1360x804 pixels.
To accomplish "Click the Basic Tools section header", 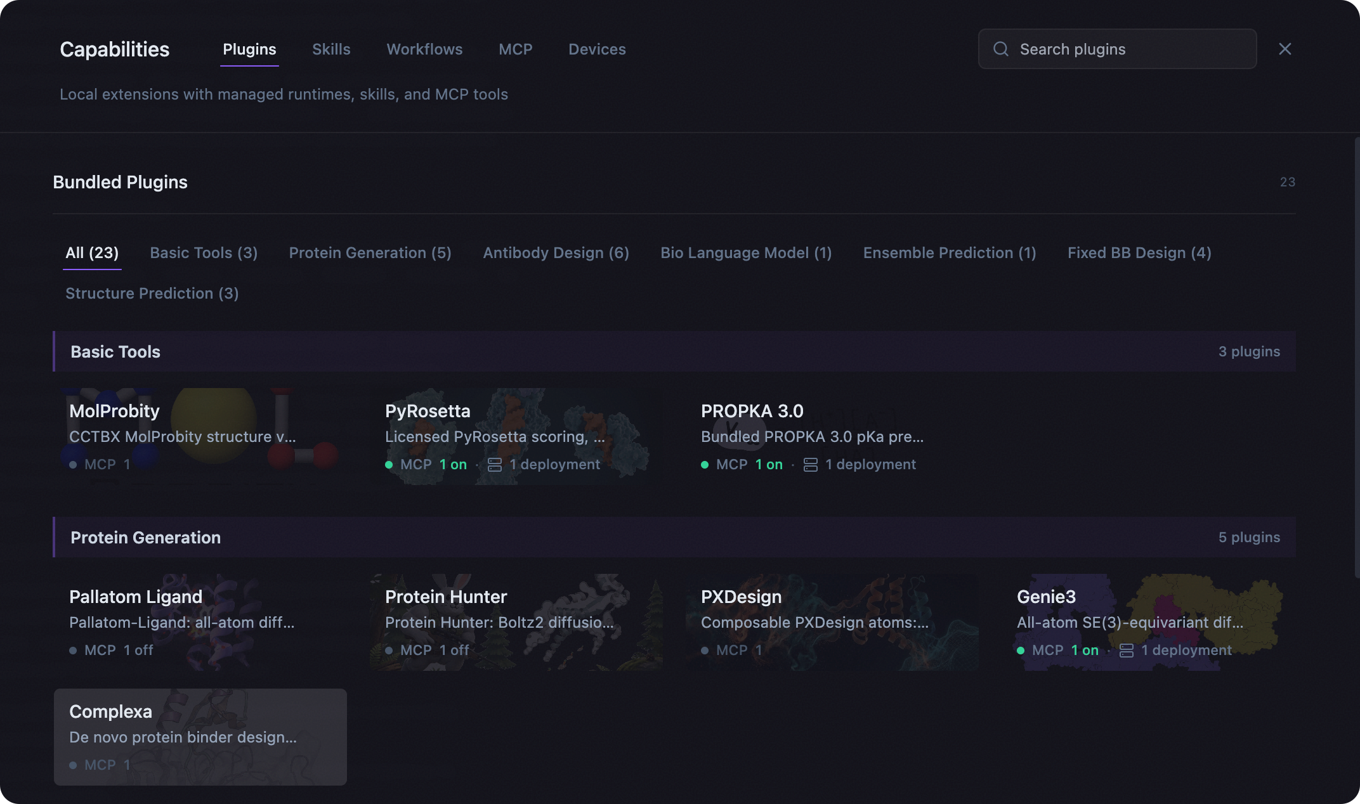I will [674, 351].
